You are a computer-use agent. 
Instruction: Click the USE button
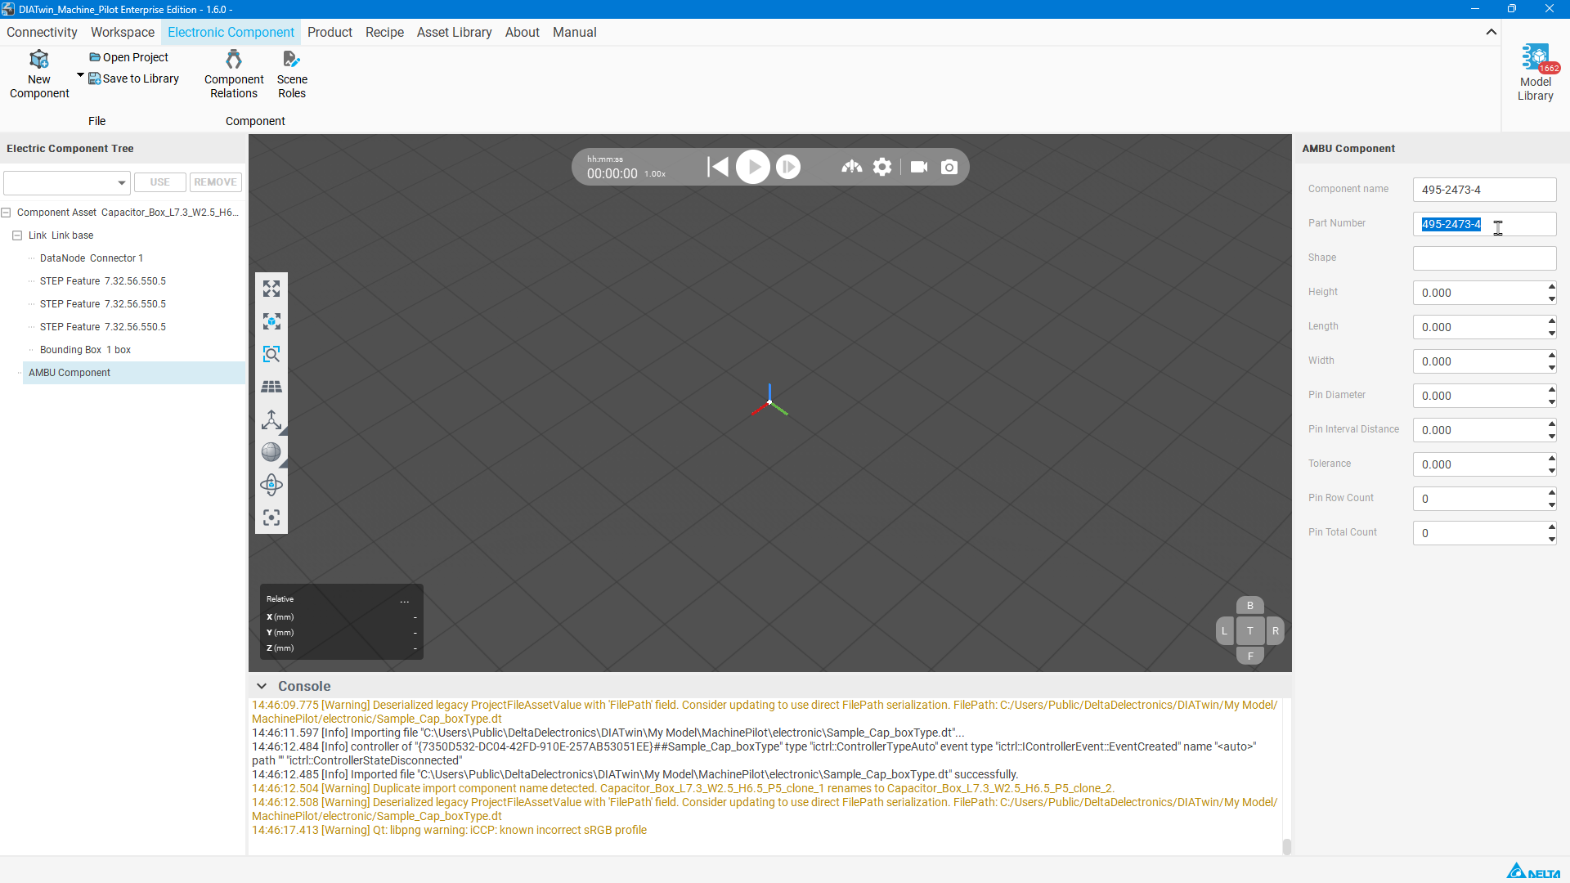pyautogui.click(x=160, y=182)
